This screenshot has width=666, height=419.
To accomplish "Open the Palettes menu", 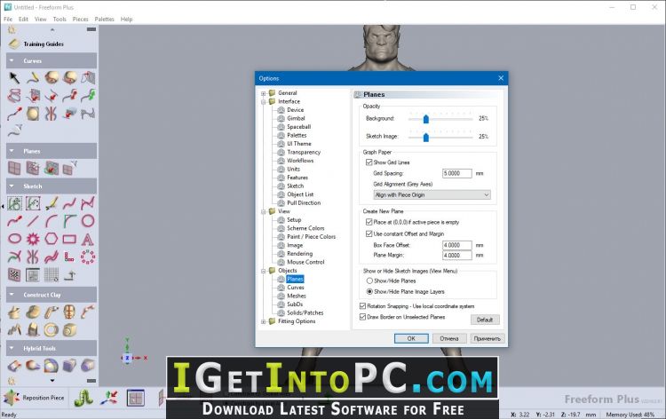I will click(105, 20).
